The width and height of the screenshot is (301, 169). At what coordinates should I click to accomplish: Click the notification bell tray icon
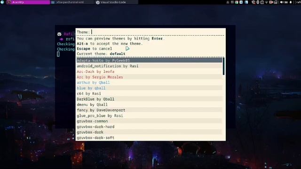point(291,2)
